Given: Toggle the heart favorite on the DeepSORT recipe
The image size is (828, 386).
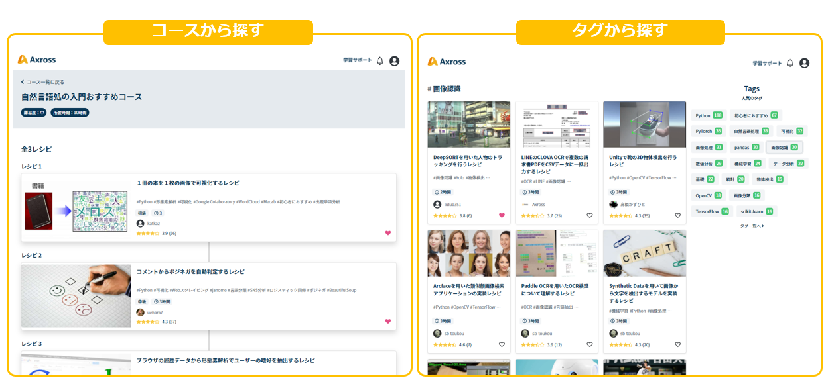Looking at the screenshot, I should coord(502,215).
